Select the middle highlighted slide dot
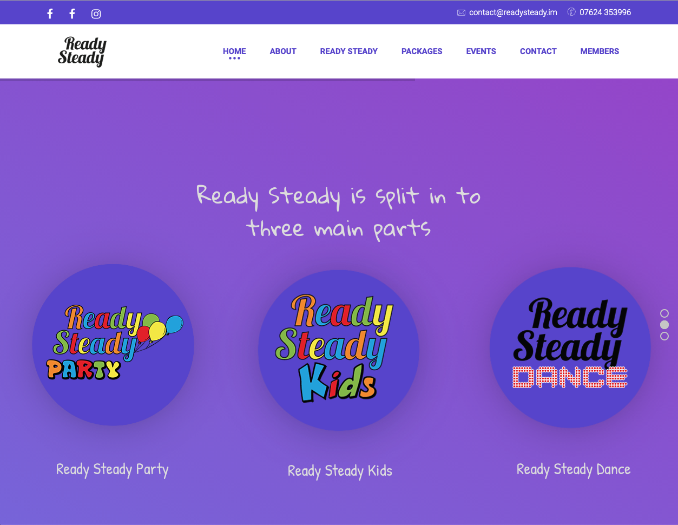The height and width of the screenshot is (525, 678). [664, 325]
